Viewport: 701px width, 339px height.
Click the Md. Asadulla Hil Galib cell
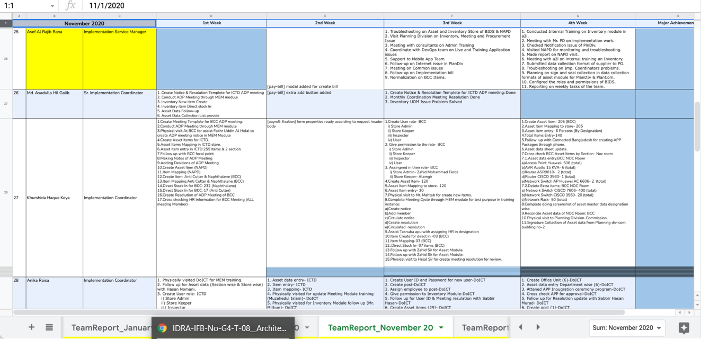click(55, 104)
